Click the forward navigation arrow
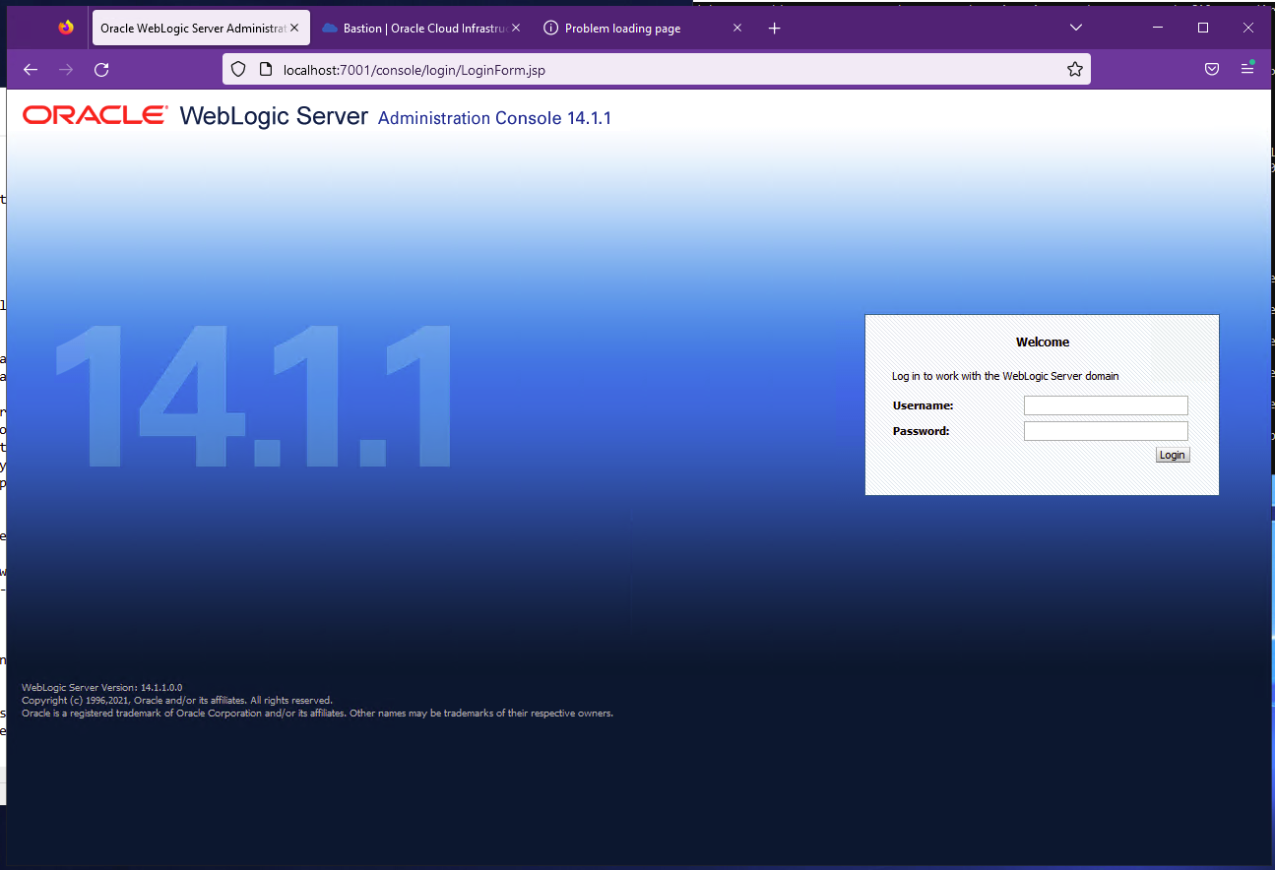Viewport: 1275px width, 870px height. [65, 69]
